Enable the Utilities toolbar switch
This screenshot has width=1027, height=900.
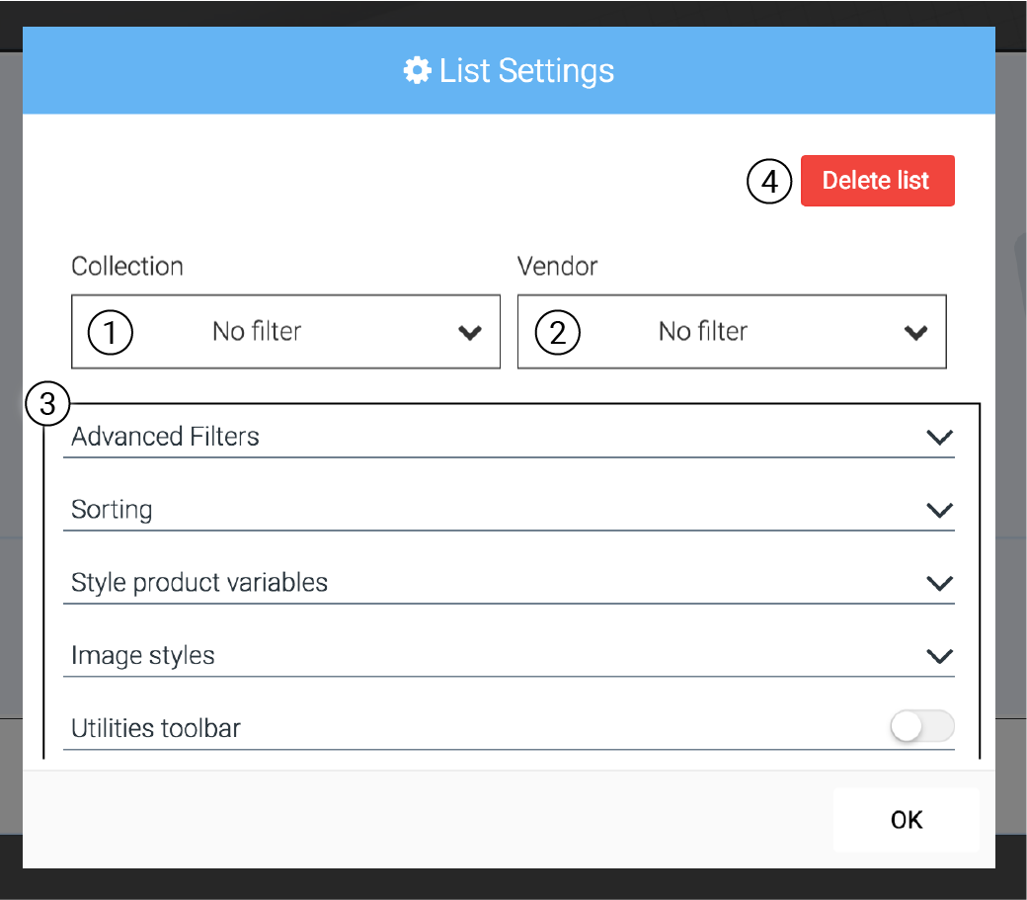coord(921,727)
